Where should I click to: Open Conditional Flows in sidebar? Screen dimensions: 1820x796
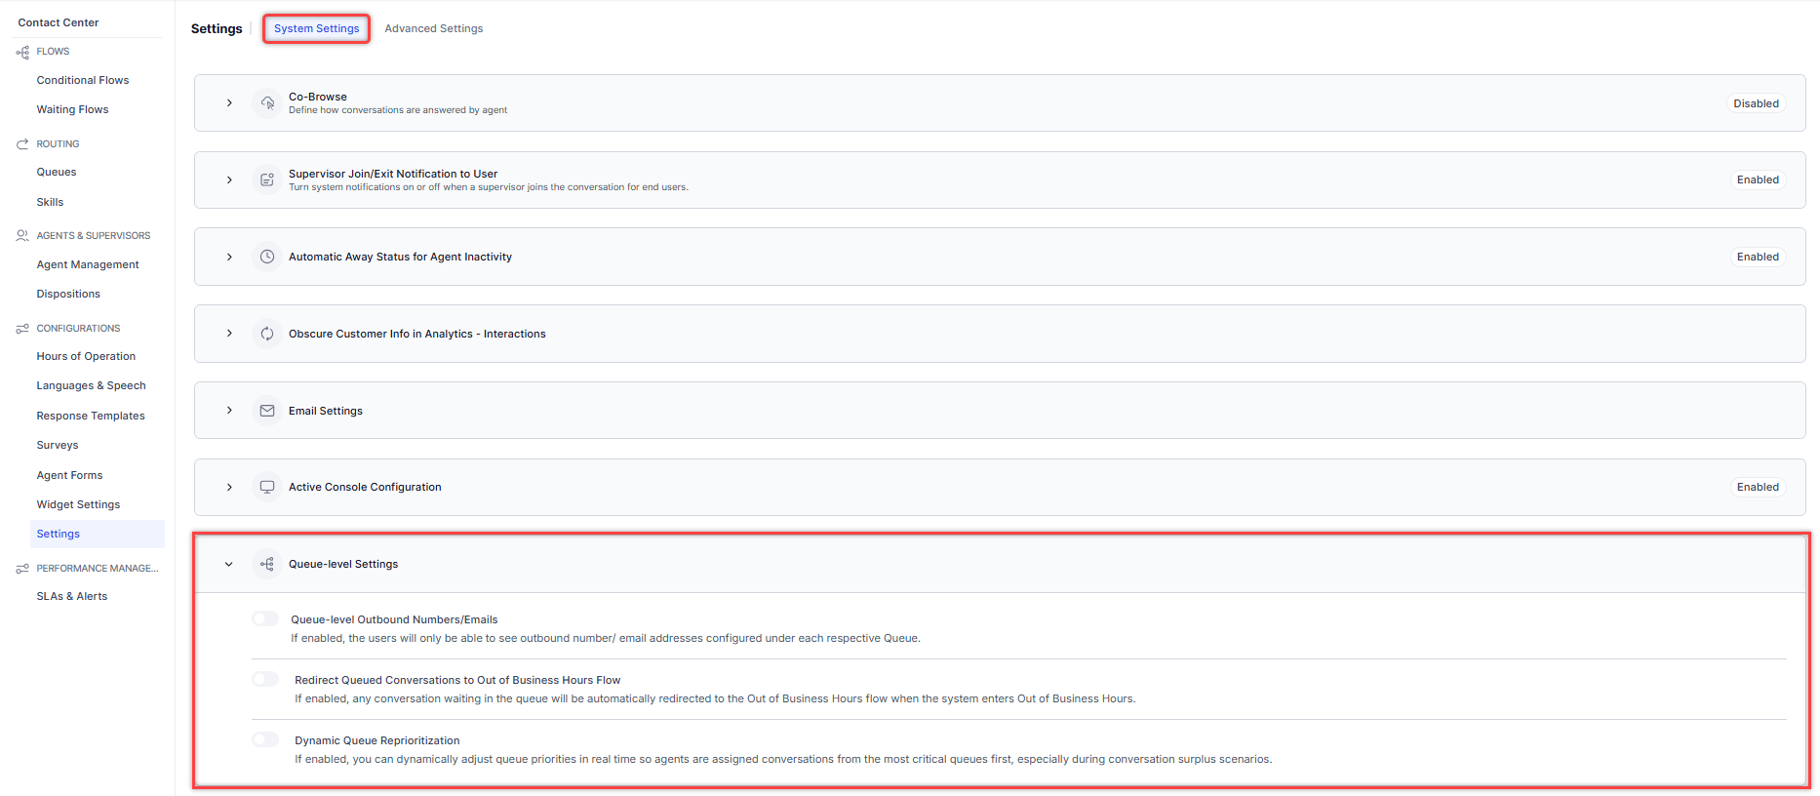tap(83, 80)
